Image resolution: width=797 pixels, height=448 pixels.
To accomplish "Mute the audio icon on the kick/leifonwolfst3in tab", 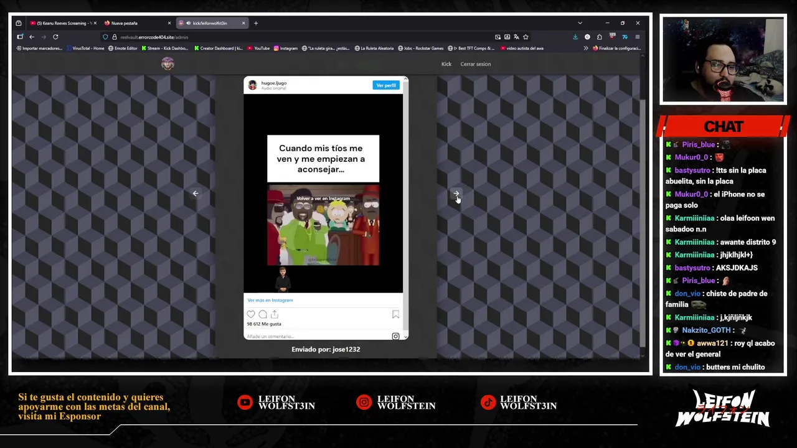I will coord(188,23).
